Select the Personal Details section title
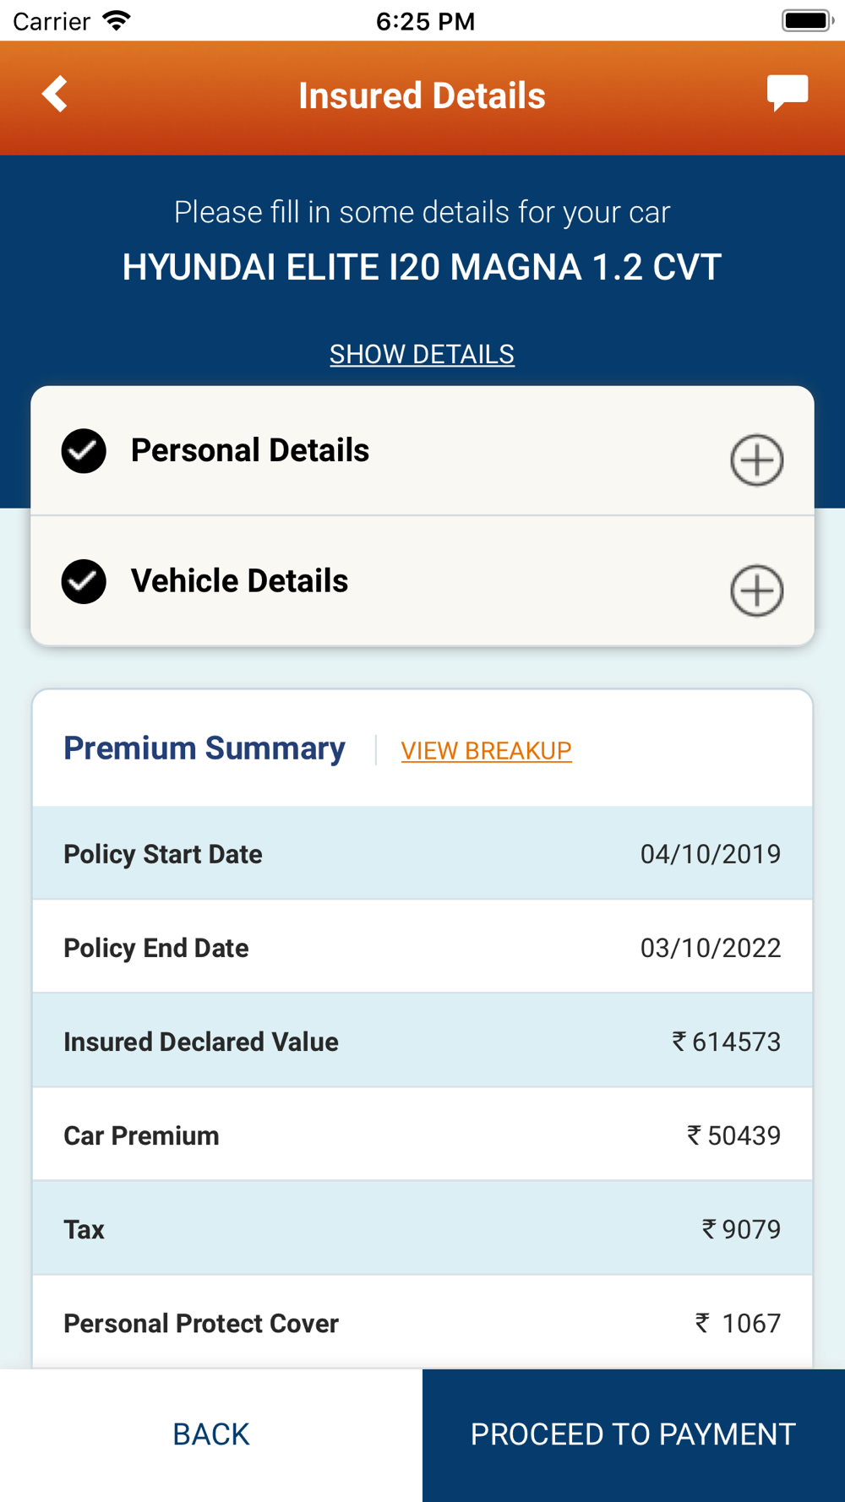Screen dimensions: 845x1502 250,450
